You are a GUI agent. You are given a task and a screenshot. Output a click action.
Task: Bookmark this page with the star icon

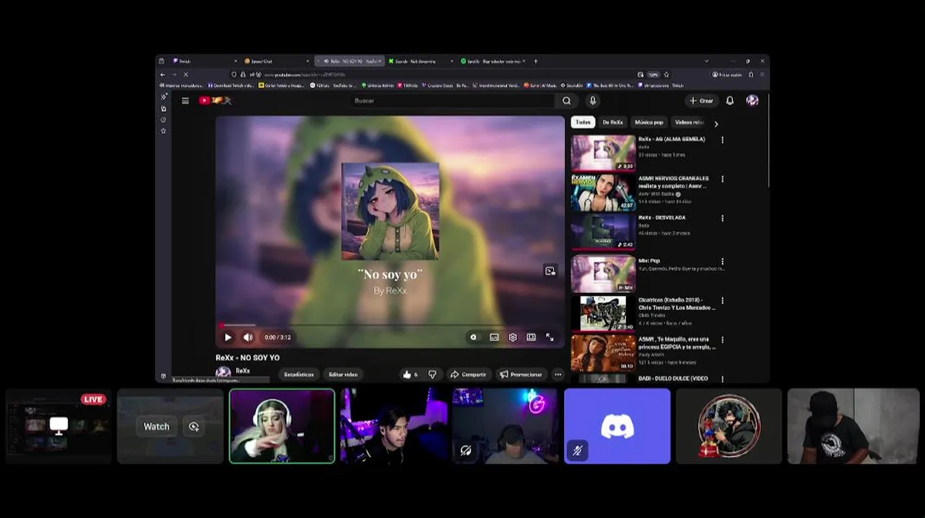(x=666, y=74)
